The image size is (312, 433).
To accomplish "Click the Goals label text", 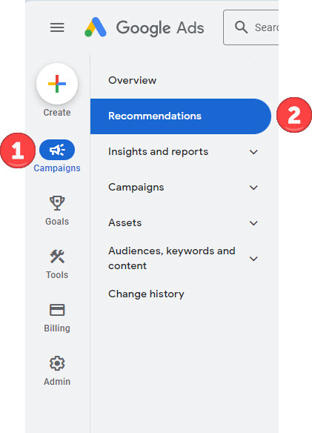I will click(57, 222).
